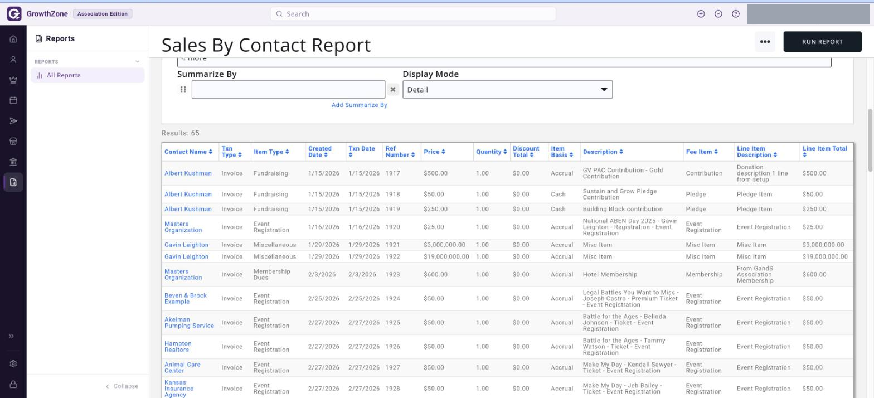Select All Reports in the sidebar
The width and height of the screenshot is (874, 398).
point(88,75)
